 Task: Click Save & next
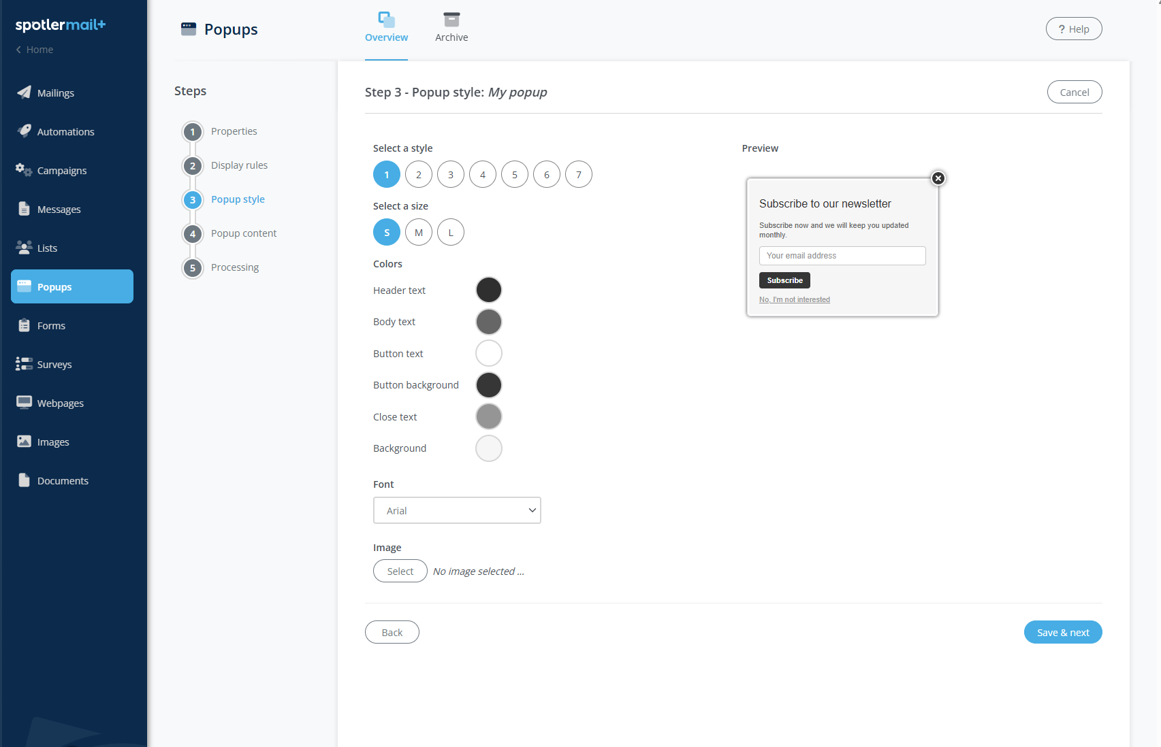coord(1063,632)
